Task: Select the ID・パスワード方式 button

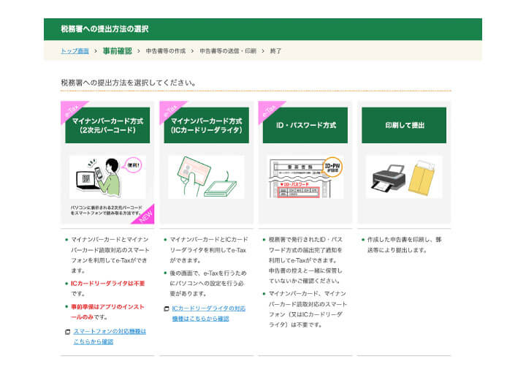Action: coord(305,125)
